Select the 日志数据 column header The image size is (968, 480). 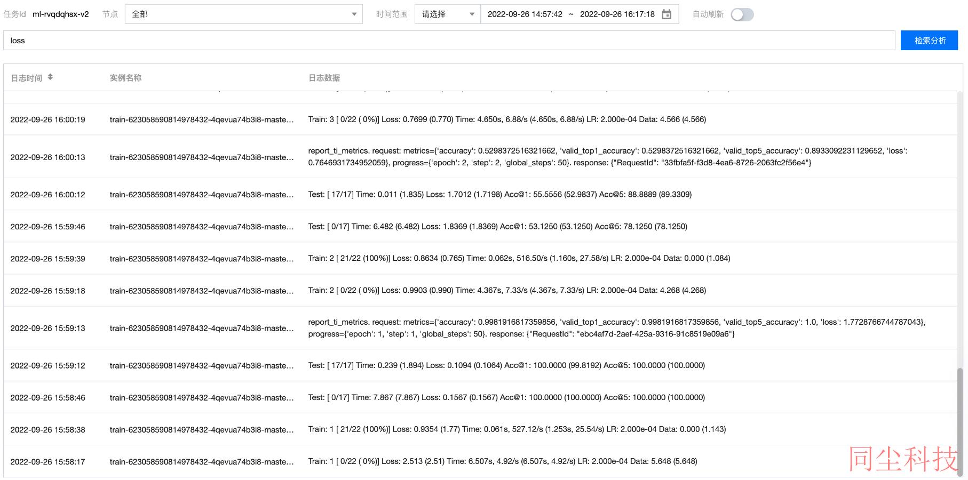pyautogui.click(x=324, y=78)
